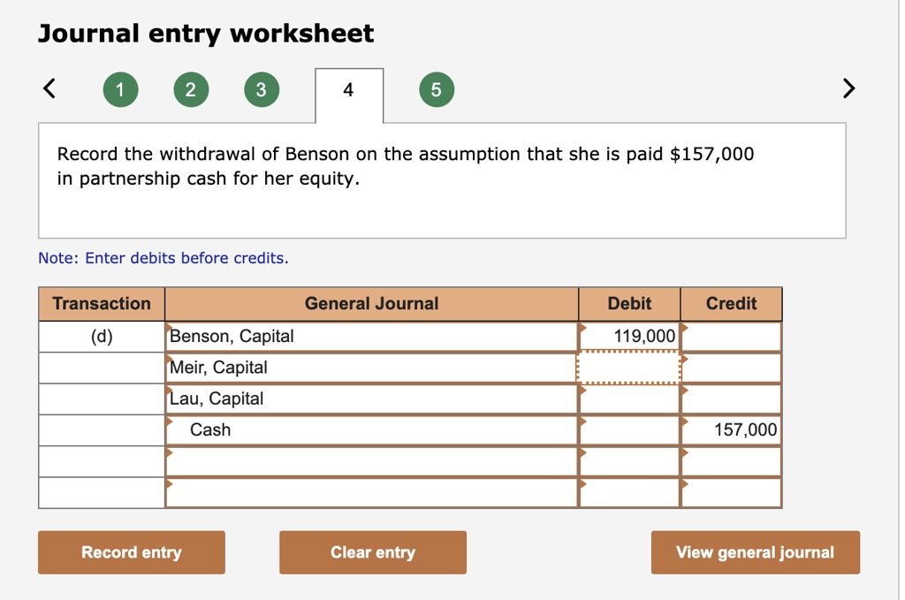Select step 2 in the worksheet navigator

click(191, 88)
